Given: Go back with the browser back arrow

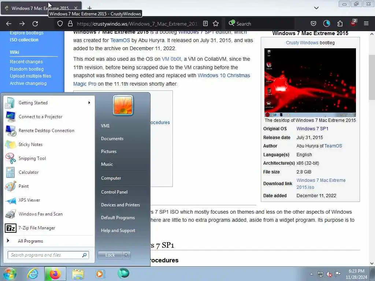Looking at the screenshot, I should [9, 24].
